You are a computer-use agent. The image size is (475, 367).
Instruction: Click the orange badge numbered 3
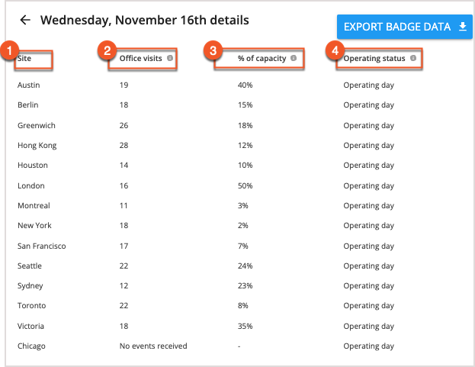[213, 52]
